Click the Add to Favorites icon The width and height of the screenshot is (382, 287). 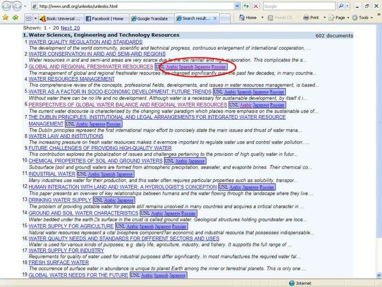point(15,18)
